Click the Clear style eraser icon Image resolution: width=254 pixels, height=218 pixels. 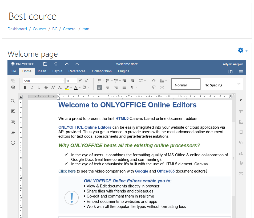tap(154, 81)
